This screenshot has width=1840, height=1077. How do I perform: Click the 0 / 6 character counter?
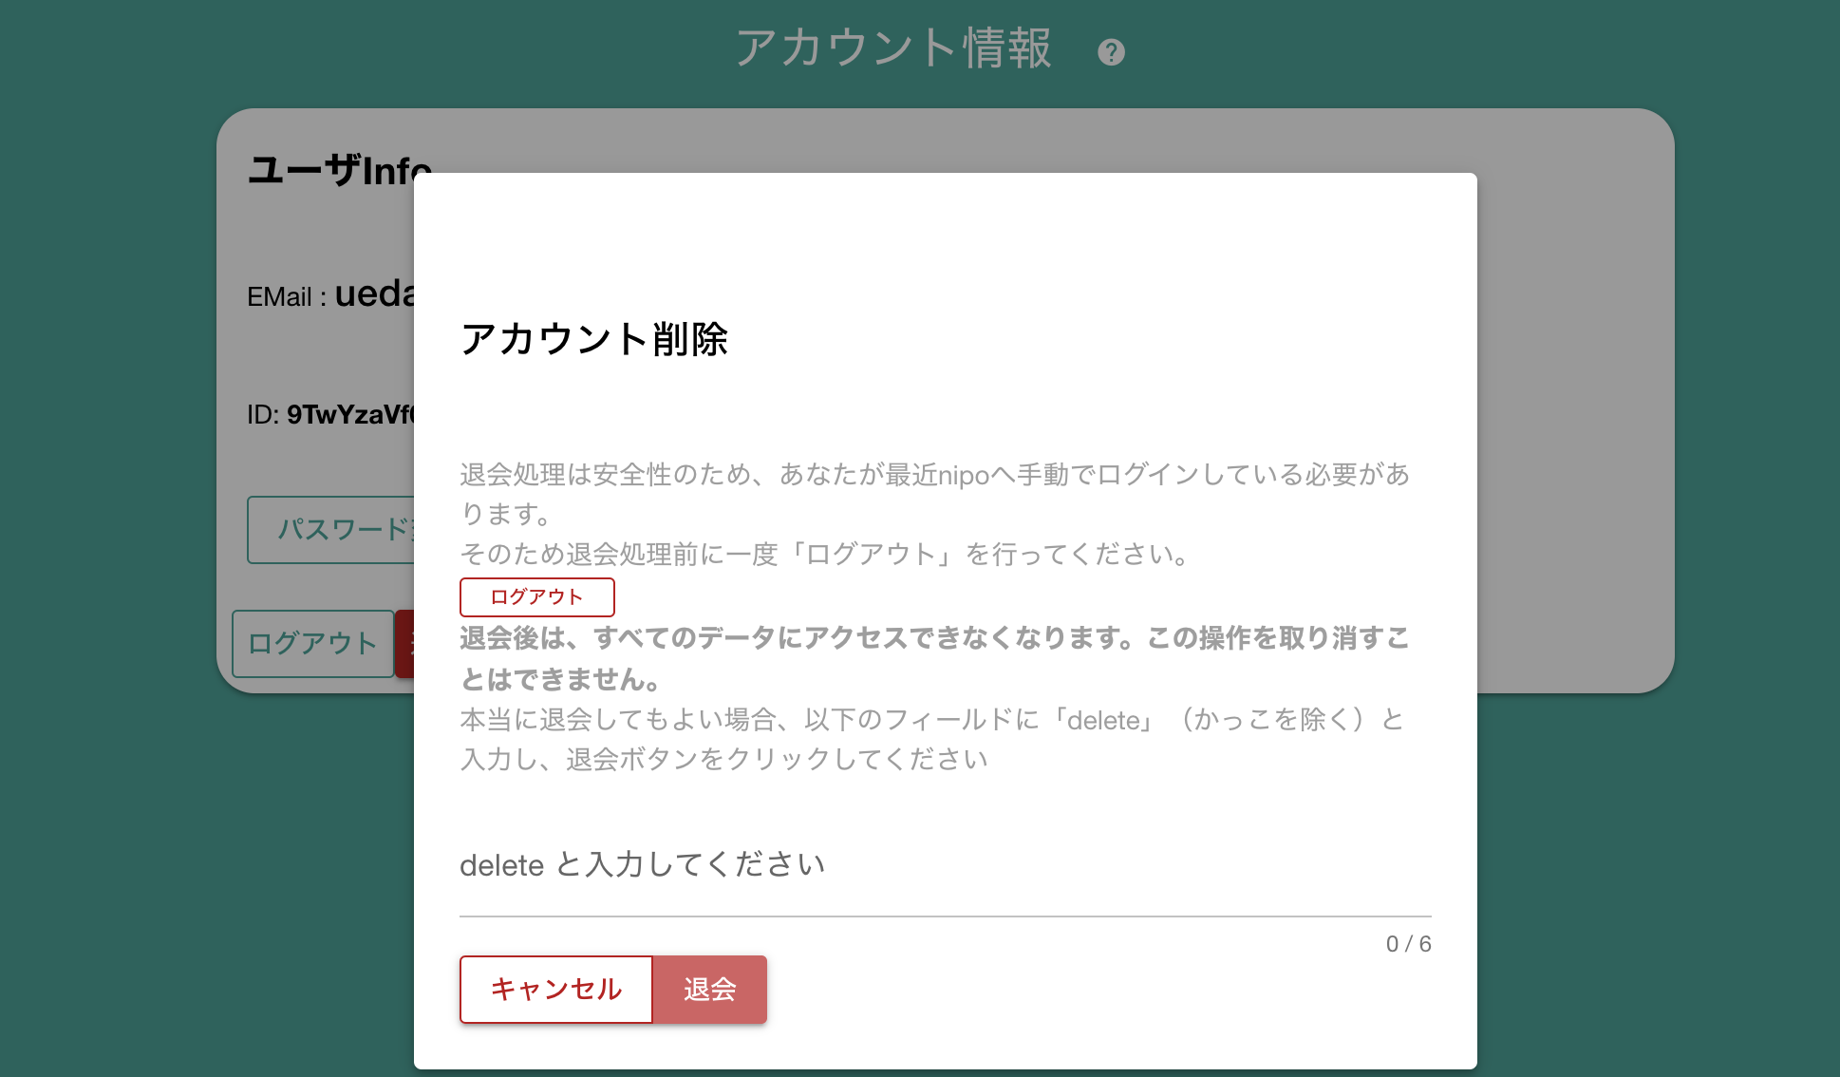click(1408, 944)
